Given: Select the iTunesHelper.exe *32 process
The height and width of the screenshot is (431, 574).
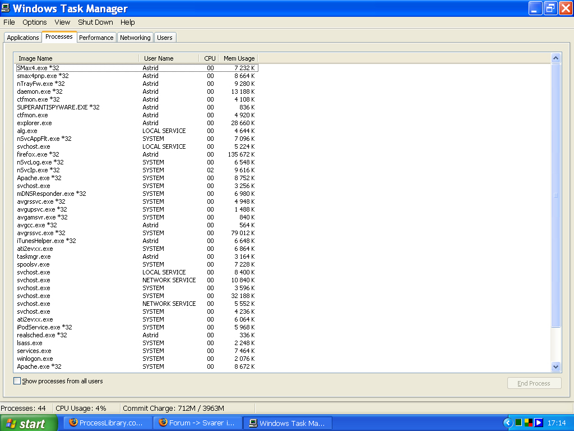Looking at the screenshot, I should tap(137, 241).
